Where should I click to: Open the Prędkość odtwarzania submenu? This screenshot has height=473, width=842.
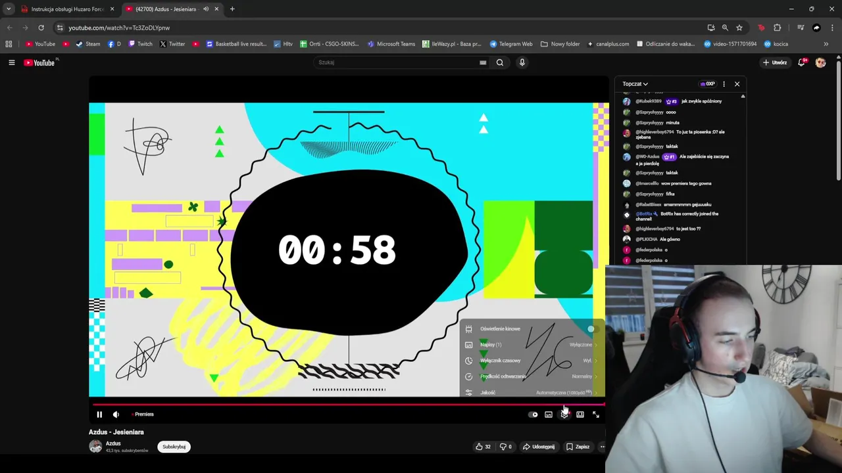pos(532,376)
